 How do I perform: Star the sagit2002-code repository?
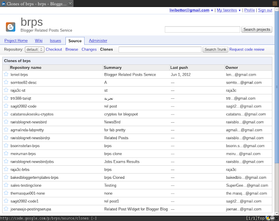pyautogui.click(x=6, y=106)
